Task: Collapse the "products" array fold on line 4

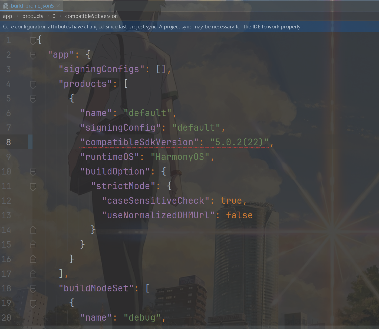Action: click(x=33, y=84)
